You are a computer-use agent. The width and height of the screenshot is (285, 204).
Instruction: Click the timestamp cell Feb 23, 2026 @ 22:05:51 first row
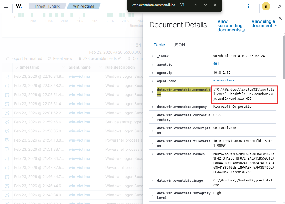point(39,95)
